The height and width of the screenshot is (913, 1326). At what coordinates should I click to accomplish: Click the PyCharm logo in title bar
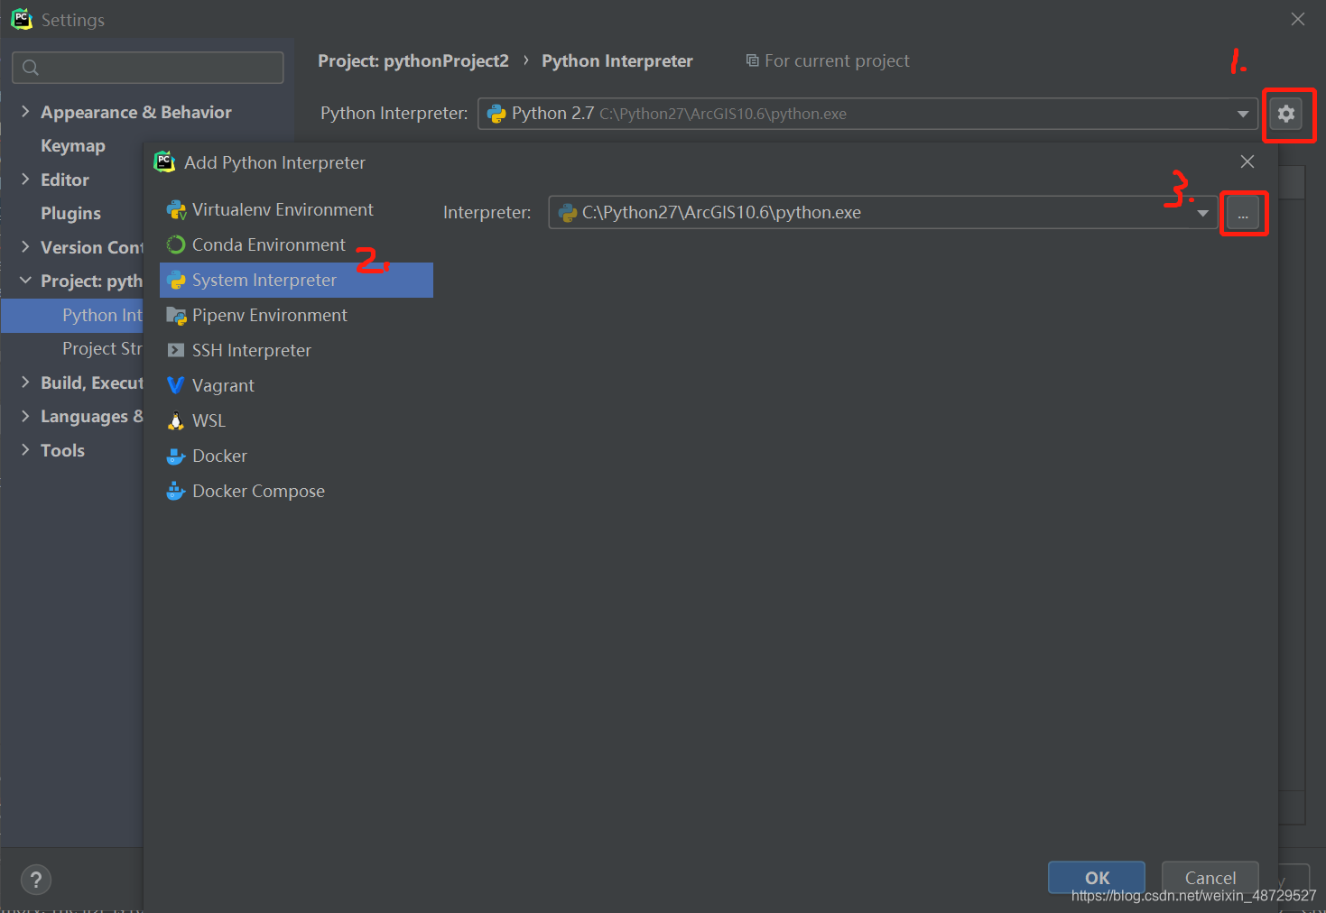pos(21,19)
